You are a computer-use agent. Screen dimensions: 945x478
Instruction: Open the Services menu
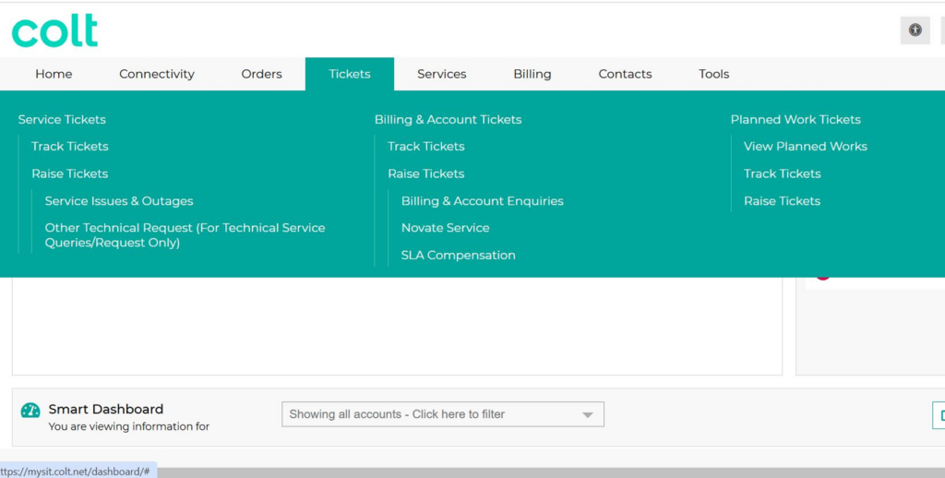point(441,74)
